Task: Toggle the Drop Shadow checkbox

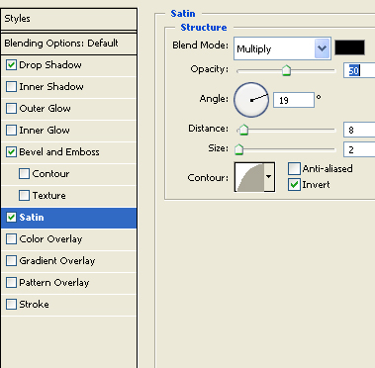Action: [x=11, y=65]
